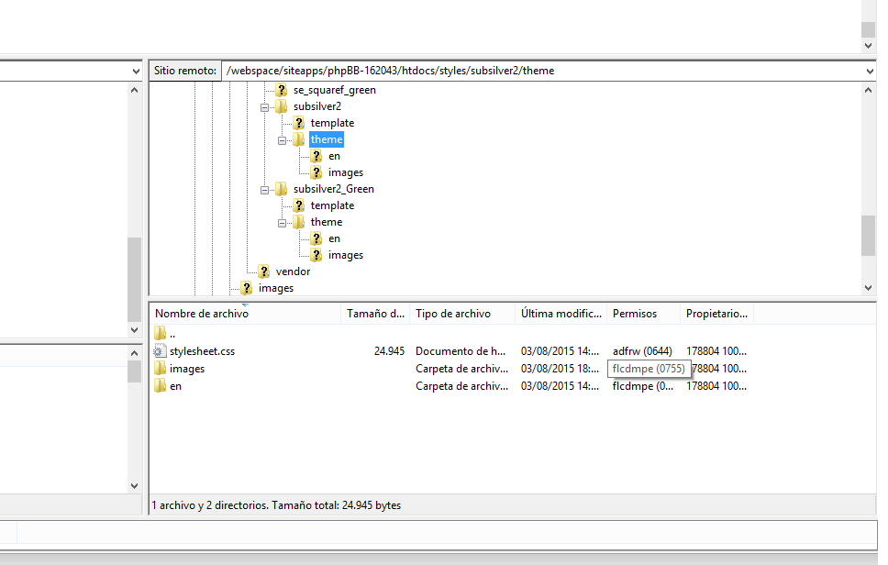Select the theme folder icon under subsilver2_Green
Image resolution: width=888 pixels, height=565 pixels.
[x=299, y=222]
